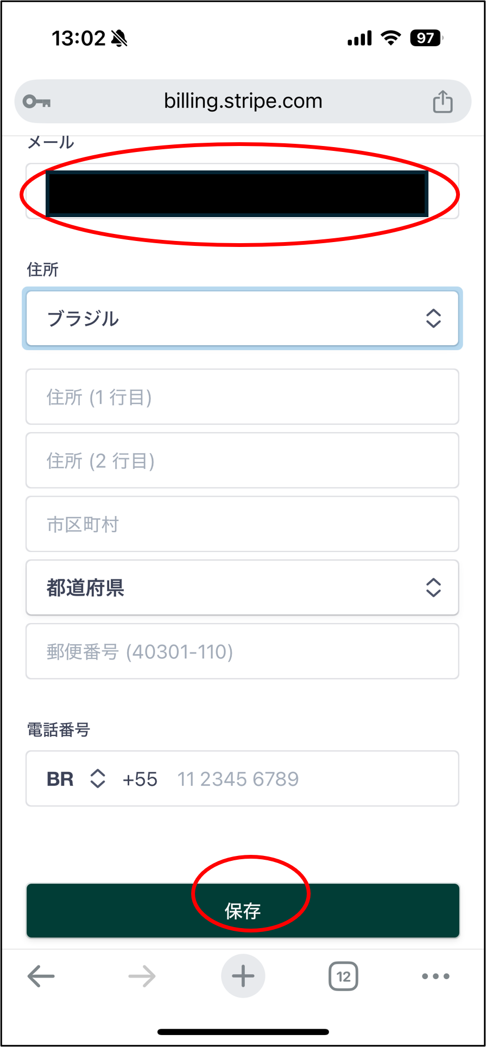The width and height of the screenshot is (486, 1047).
Task: Select the 郵便番号 postal code field
Action: click(242, 651)
